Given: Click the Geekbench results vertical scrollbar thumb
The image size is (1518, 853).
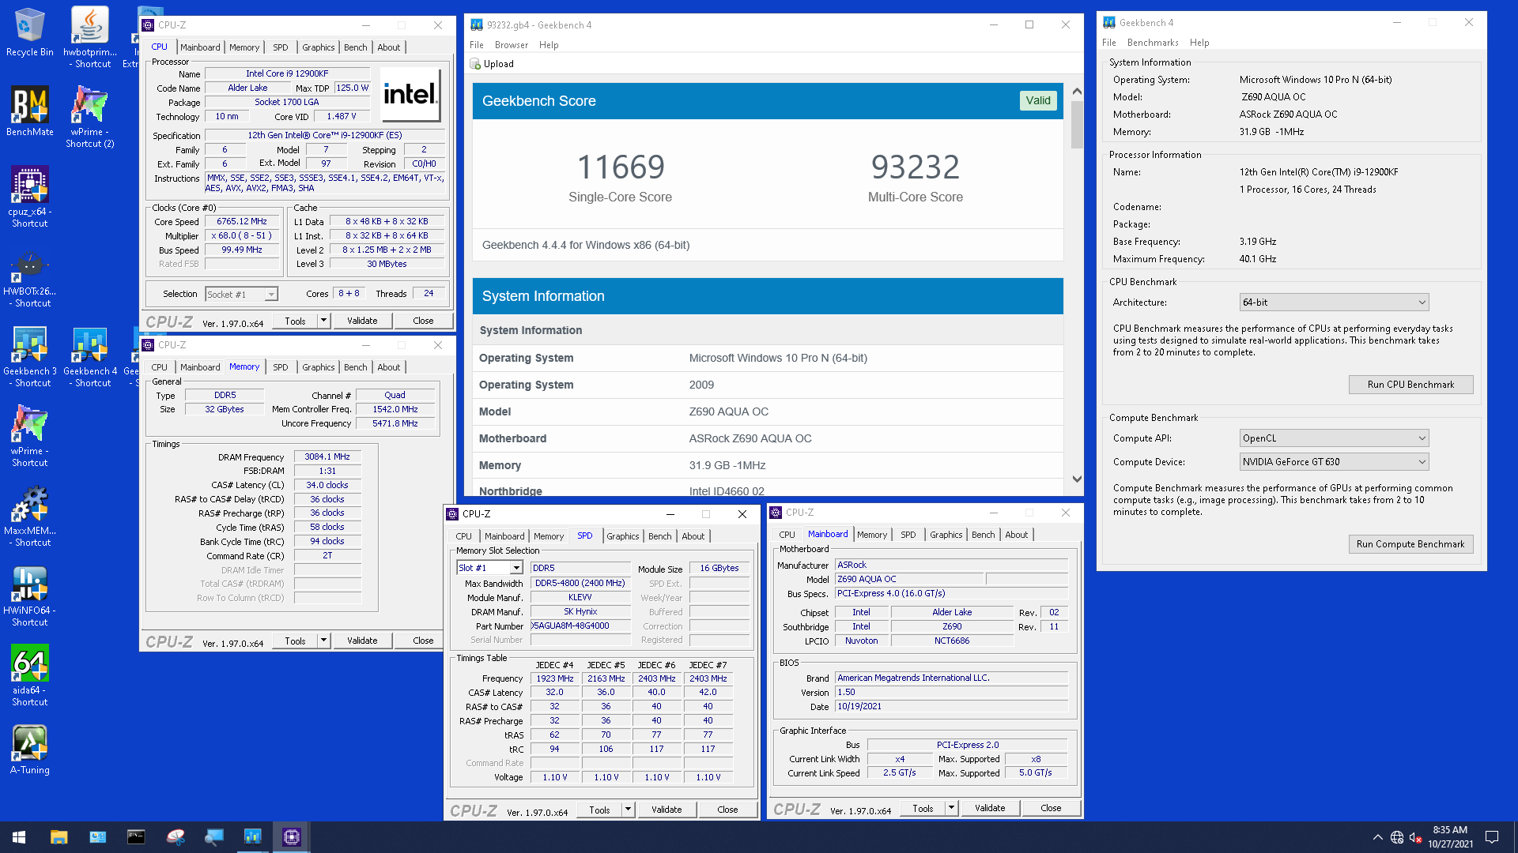Looking at the screenshot, I should [x=1077, y=124].
